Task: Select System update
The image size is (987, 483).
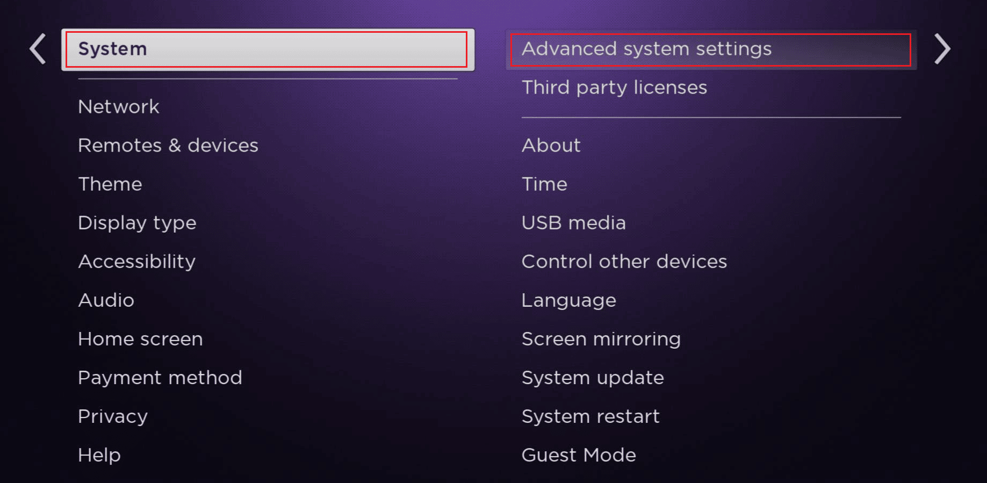Action: (x=593, y=378)
